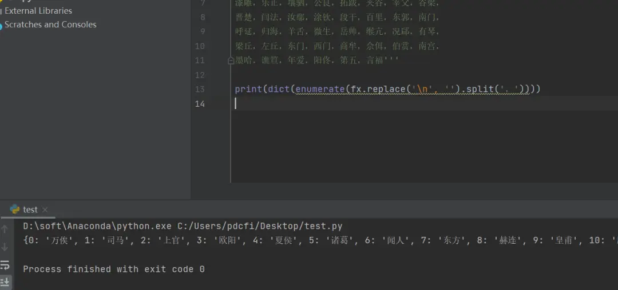Click the Python icon on the test tab

coord(15,210)
